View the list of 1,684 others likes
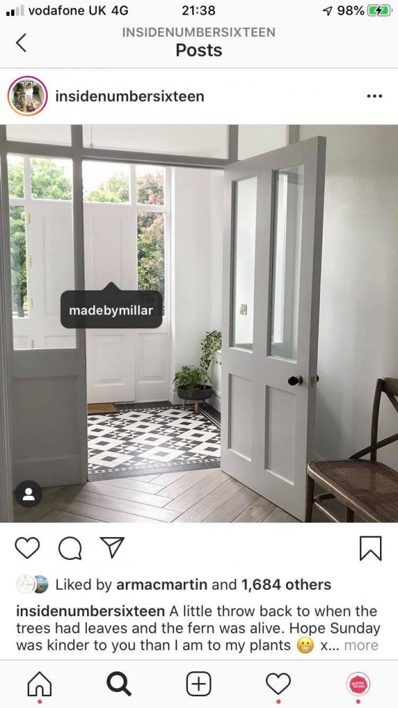 286,585
